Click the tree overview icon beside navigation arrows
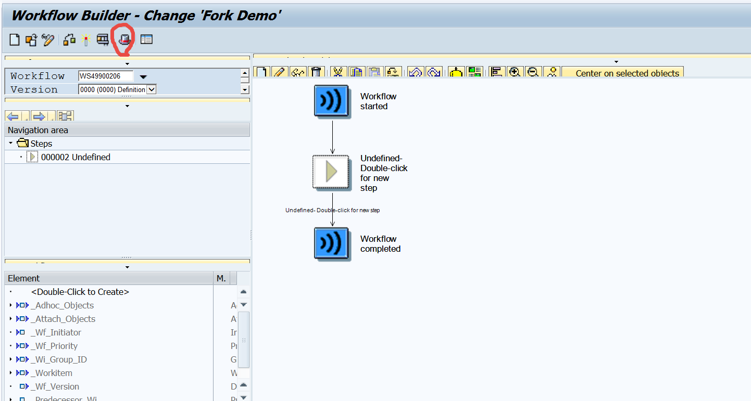The height and width of the screenshot is (401, 751). point(66,116)
